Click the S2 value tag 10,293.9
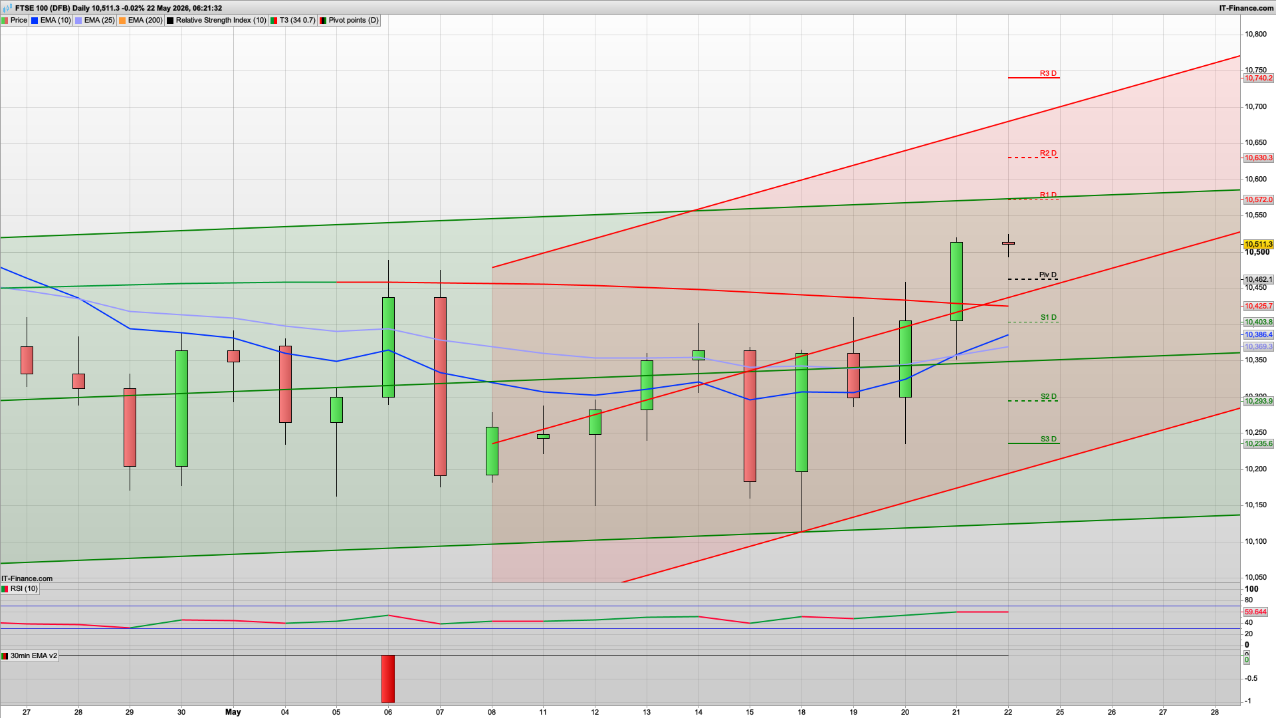 click(x=1258, y=401)
